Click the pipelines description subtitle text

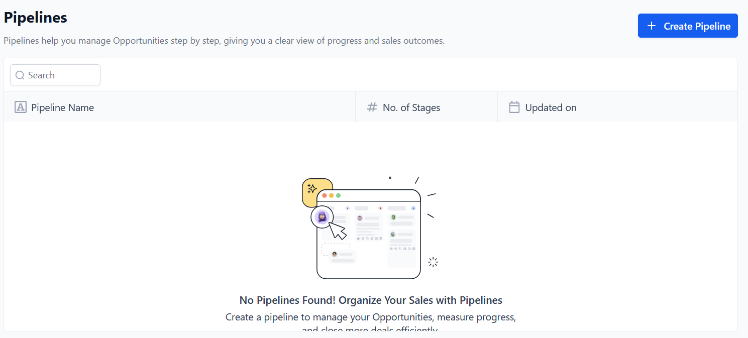pos(224,41)
